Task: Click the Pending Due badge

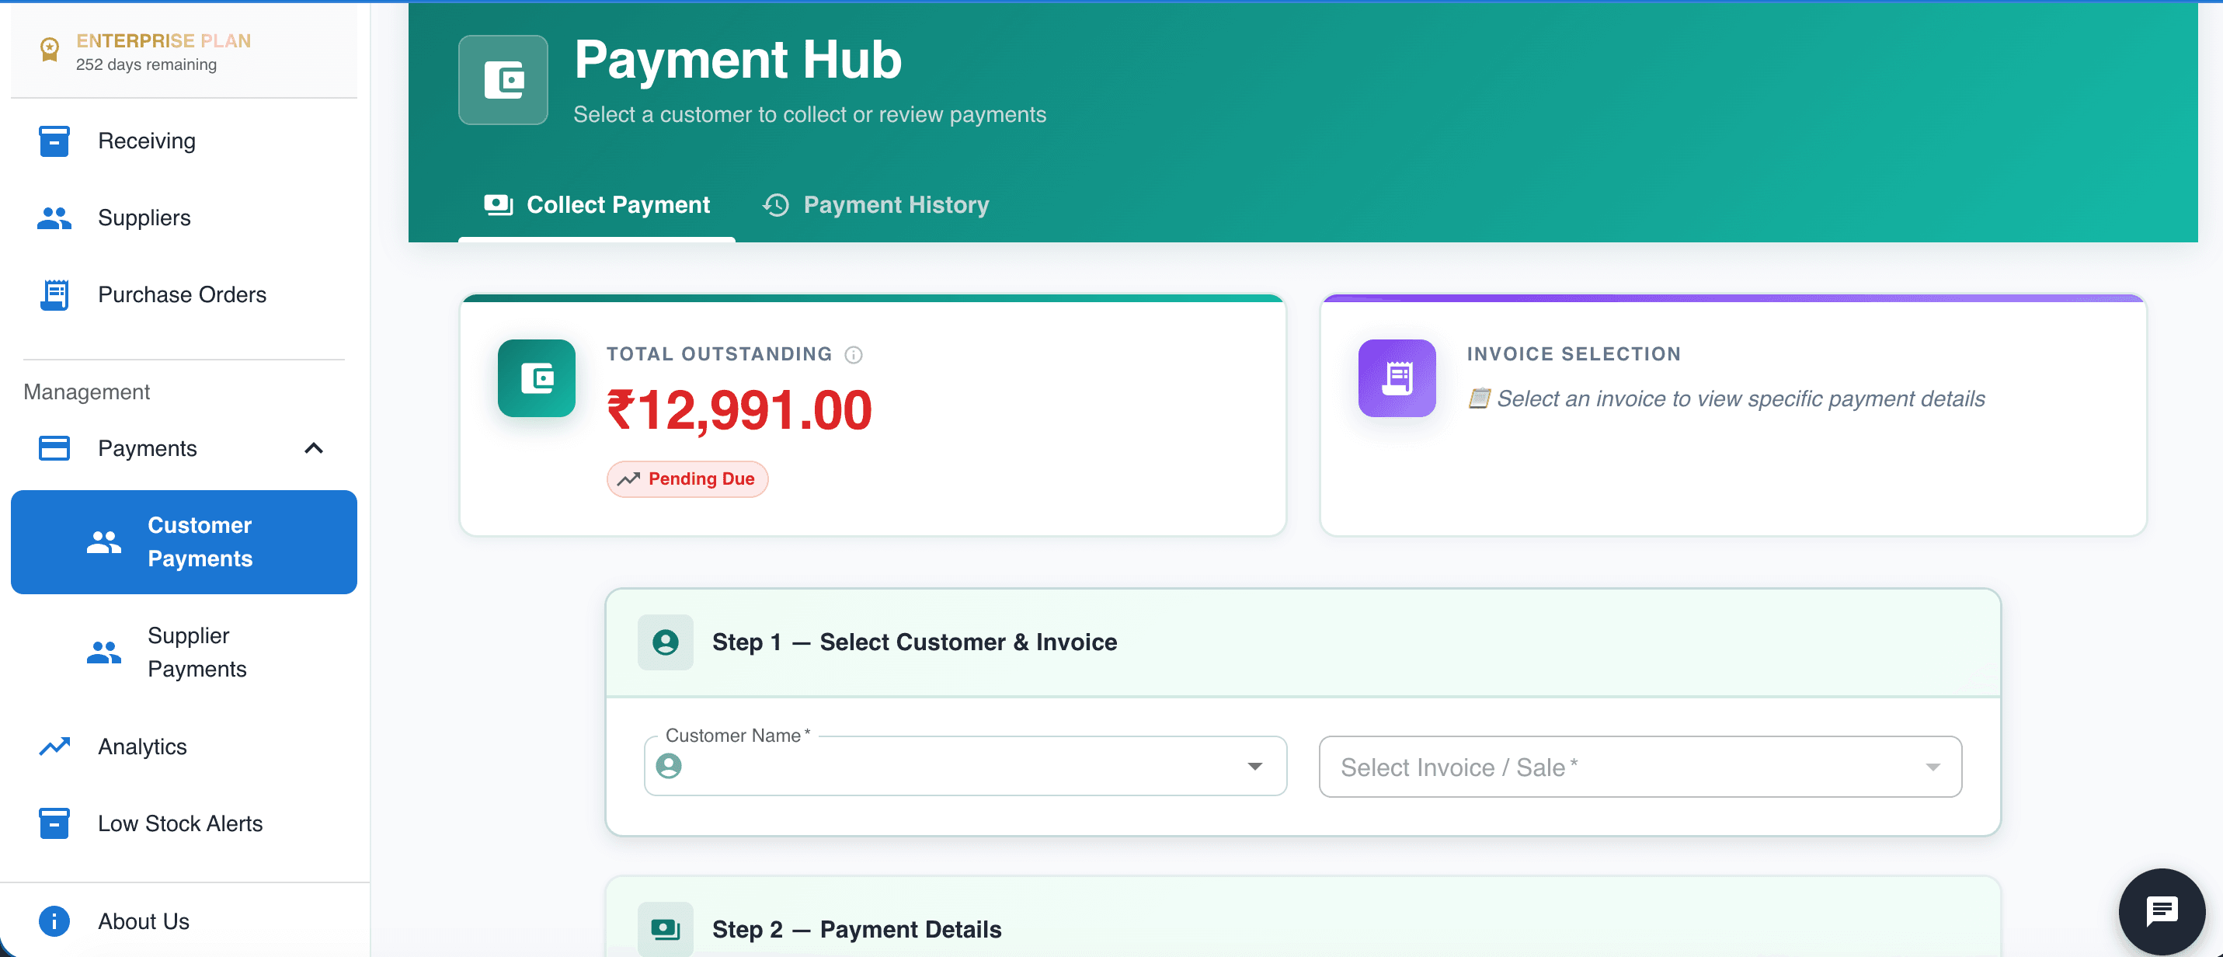Action: [687, 479]
